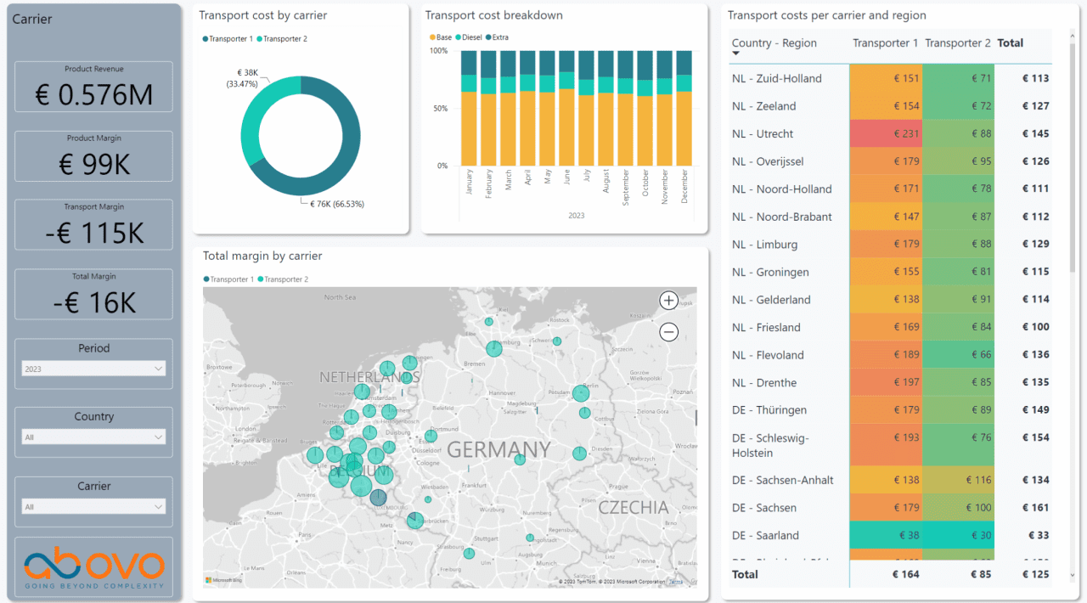The height and width of the screenshot is (603, 1087).
Task: Click the Abovo logo in the sidebar
Action: (93, 566)
